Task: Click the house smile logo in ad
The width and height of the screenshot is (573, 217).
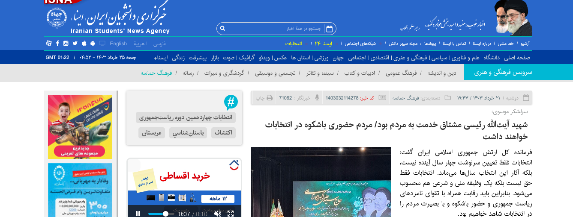Action: pyautogui.click(x=234, y=165)
